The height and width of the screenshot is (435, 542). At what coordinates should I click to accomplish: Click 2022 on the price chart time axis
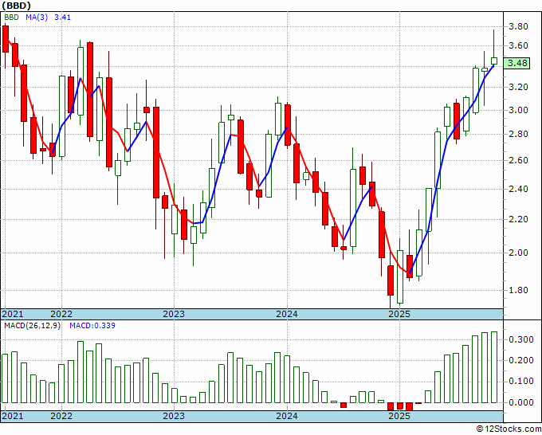61,314
